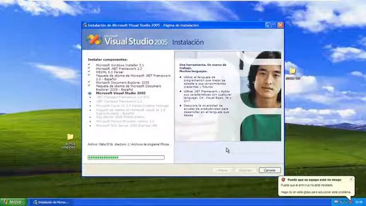Click 'Haga clic en este globo' balloon text

point(316,192)
